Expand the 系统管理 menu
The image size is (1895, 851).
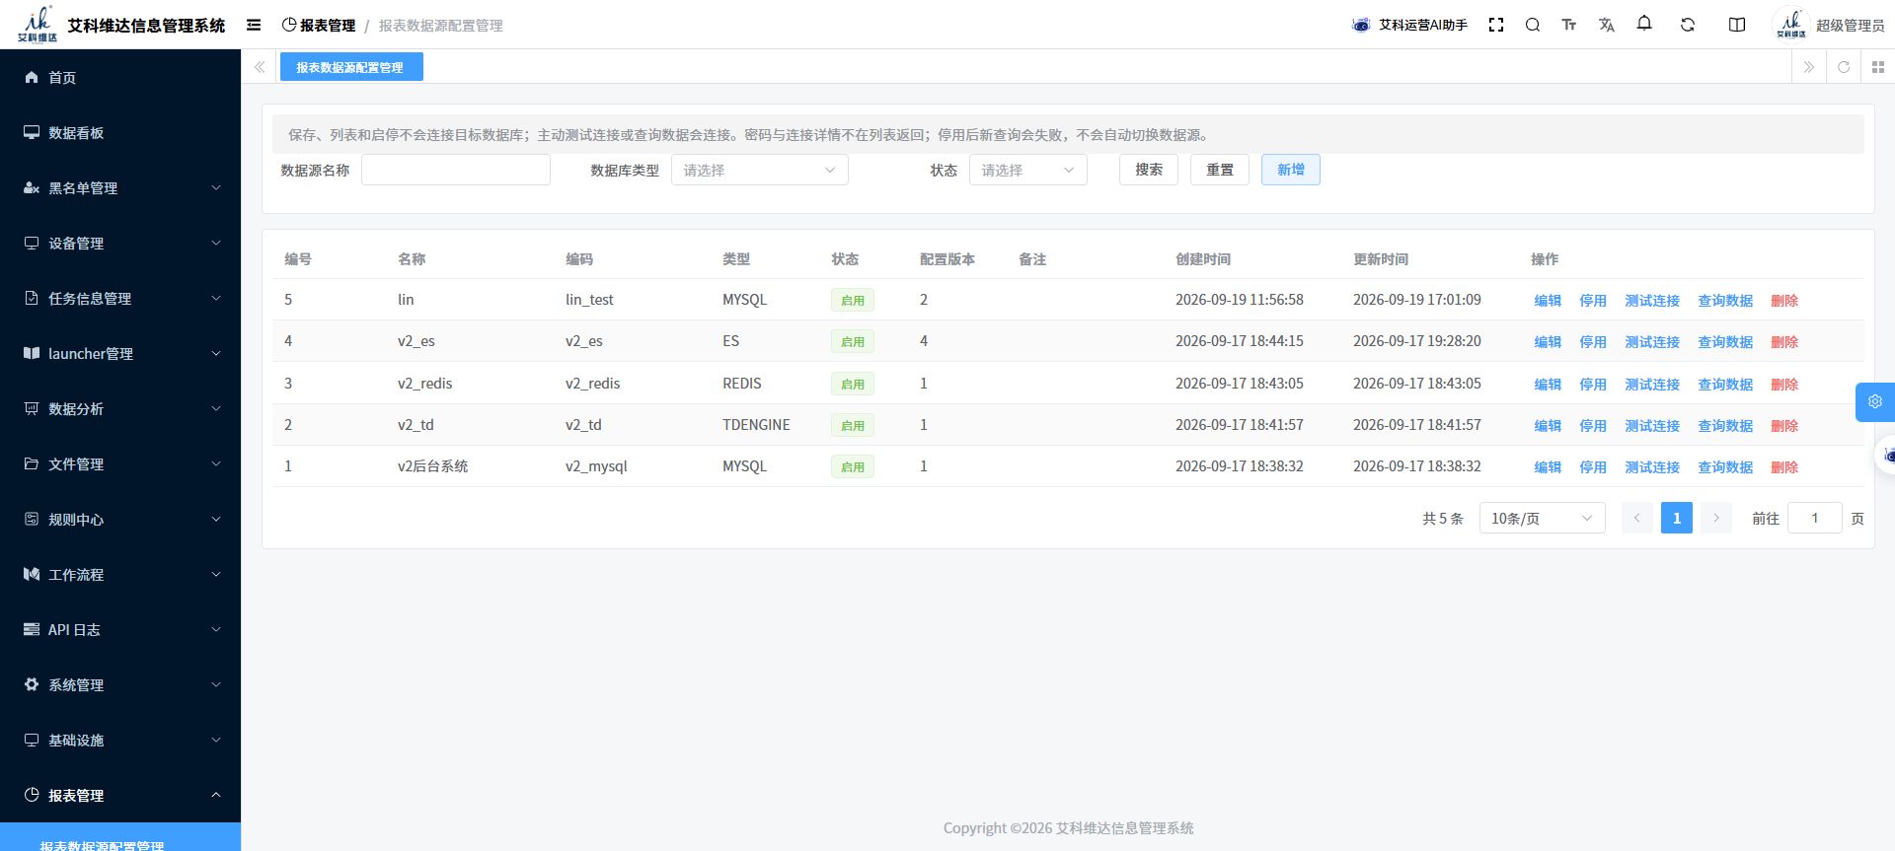pos(120,684)
